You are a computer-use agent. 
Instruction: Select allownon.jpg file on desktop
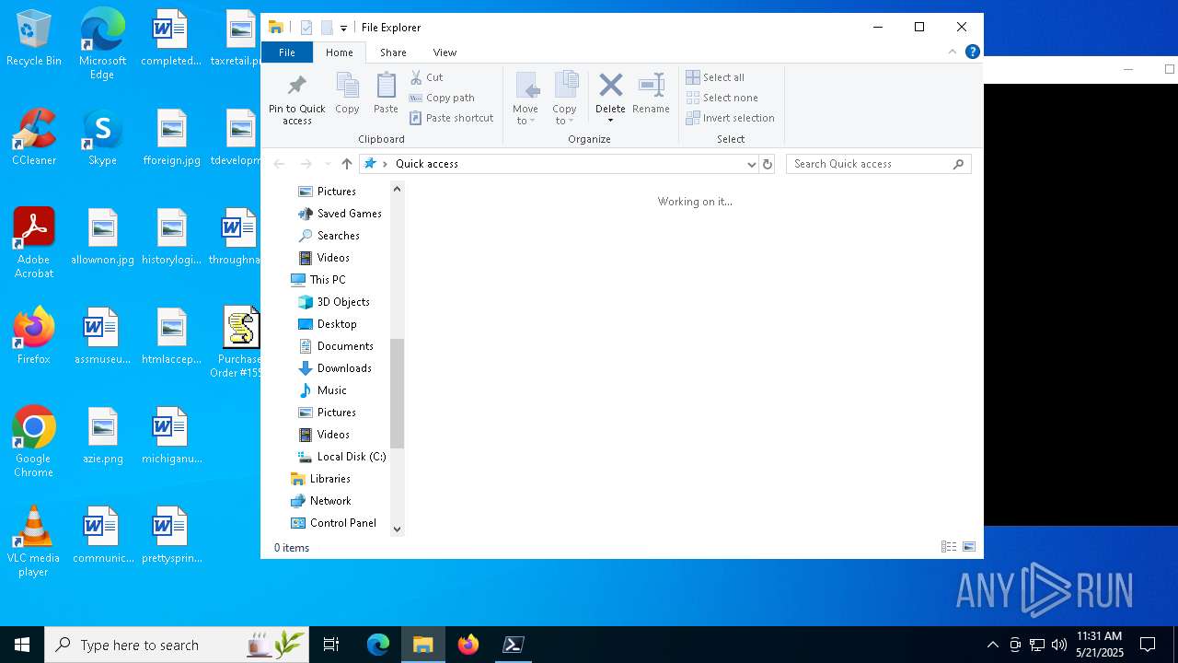[102, 238]
